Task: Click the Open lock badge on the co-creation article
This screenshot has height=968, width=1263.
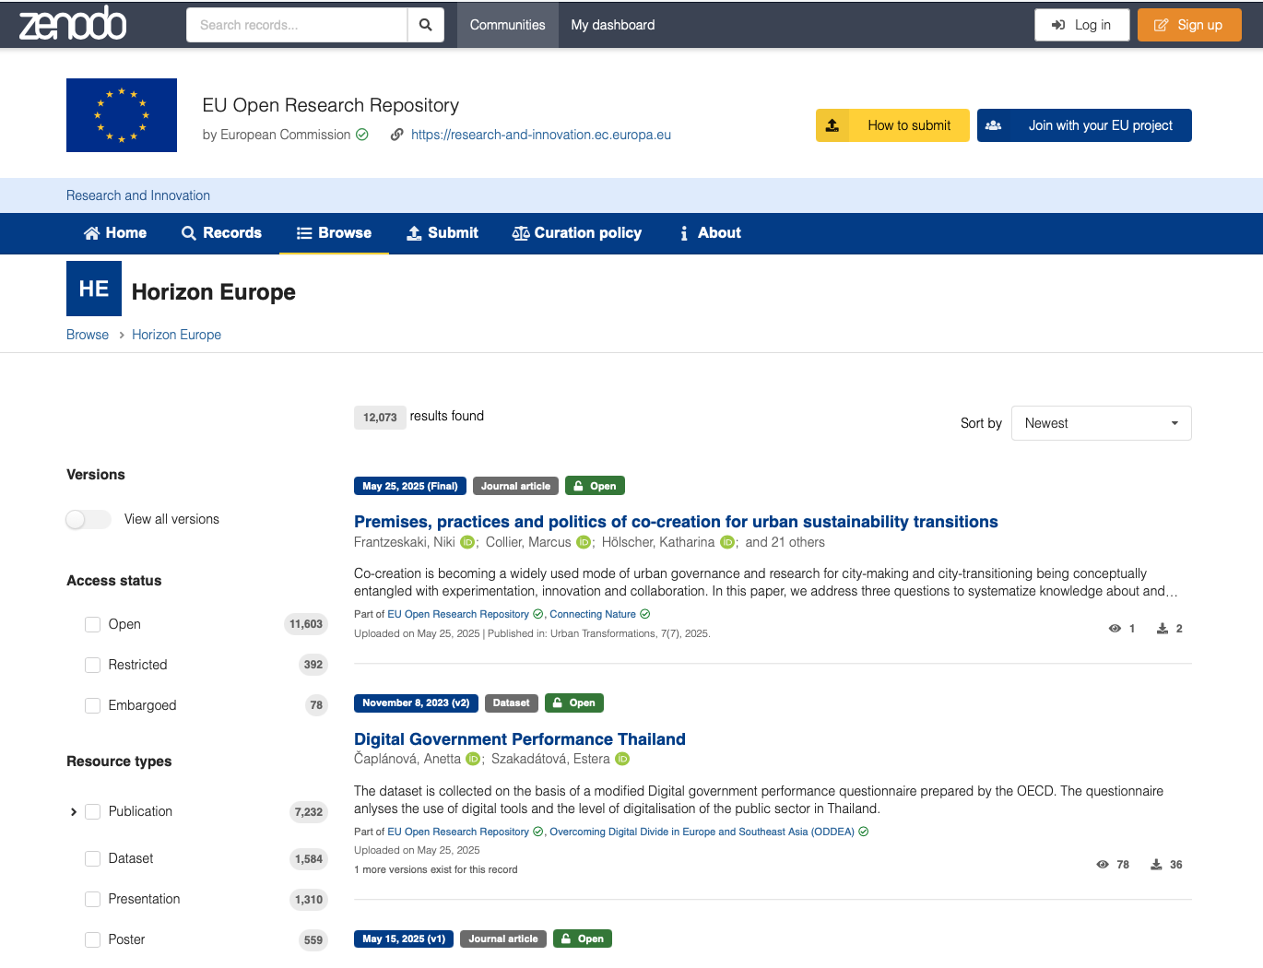Action: (595, 486)
